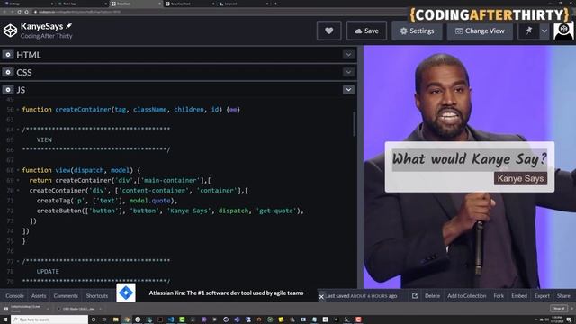The width and height of the screenshot is (576, 324).
Task: Open JS editor settings gear
Action: 8,90
